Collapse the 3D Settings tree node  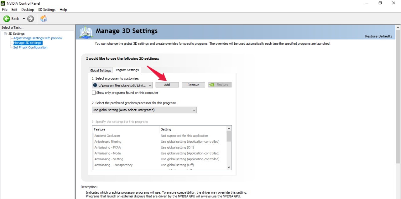click(x=5, y=34)
